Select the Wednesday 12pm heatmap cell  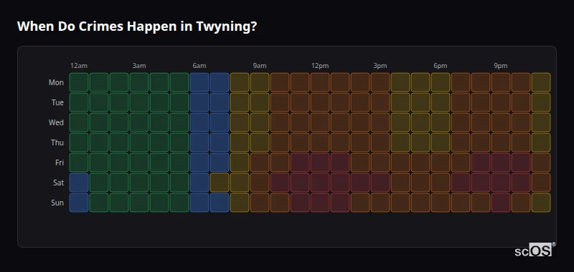pos(320,122)
